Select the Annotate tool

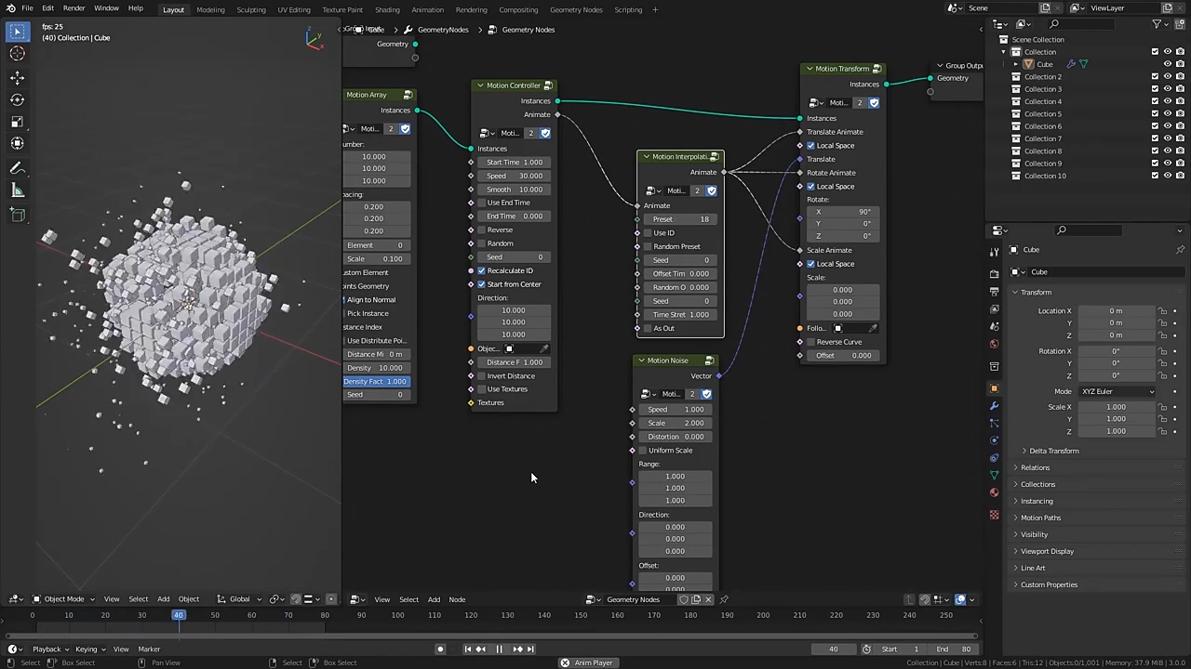17,168
